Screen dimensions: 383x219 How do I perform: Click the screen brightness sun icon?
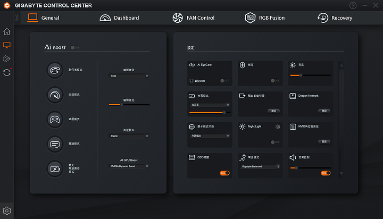(x=293, y=65)
